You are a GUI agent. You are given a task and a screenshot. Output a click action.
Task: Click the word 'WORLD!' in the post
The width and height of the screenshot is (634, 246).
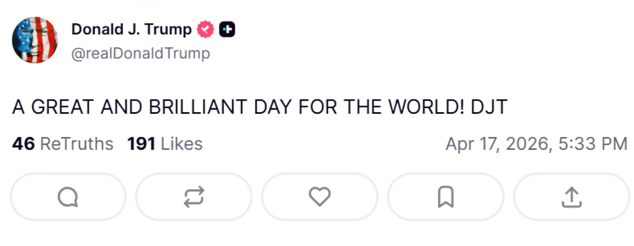click(426, 107)
